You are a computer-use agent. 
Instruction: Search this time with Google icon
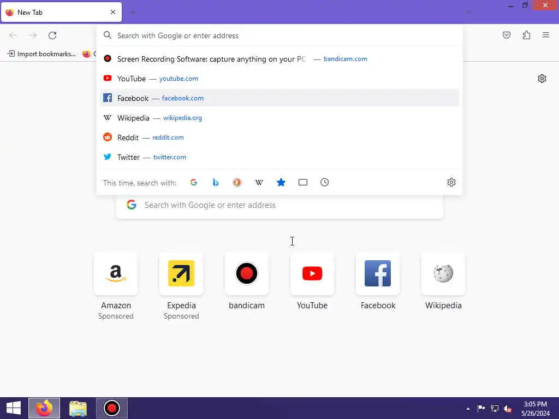(x=194, y=182)
